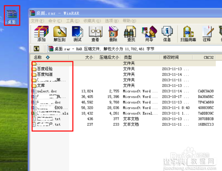Sort by 类型 column header

pyautogui.click(x=140, y=57)
